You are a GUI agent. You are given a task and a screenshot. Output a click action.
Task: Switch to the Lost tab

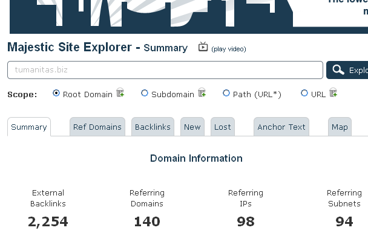click(x=223, y=127)
